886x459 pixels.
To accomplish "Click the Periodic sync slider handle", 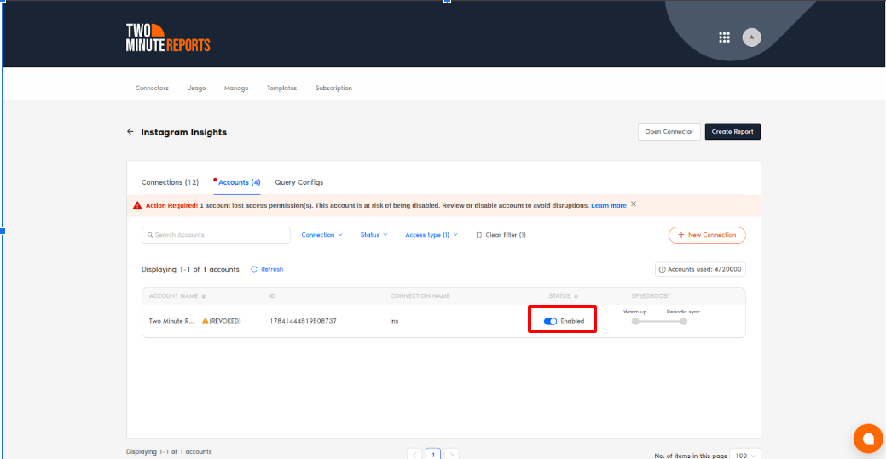I will [684, 321].
